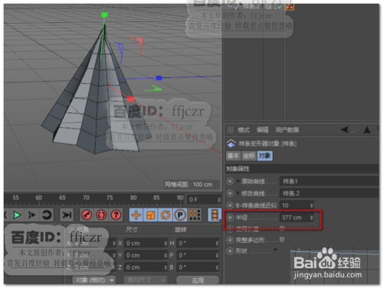Click the timeline at frame 85
The height and width of the screenshot is (288, 383).
(156, 198)
